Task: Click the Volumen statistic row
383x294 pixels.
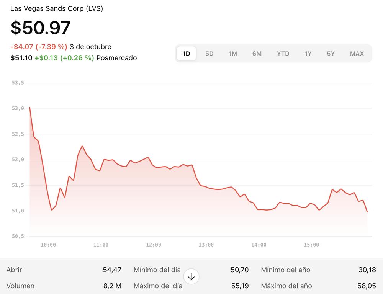Action: pos(64,286)
